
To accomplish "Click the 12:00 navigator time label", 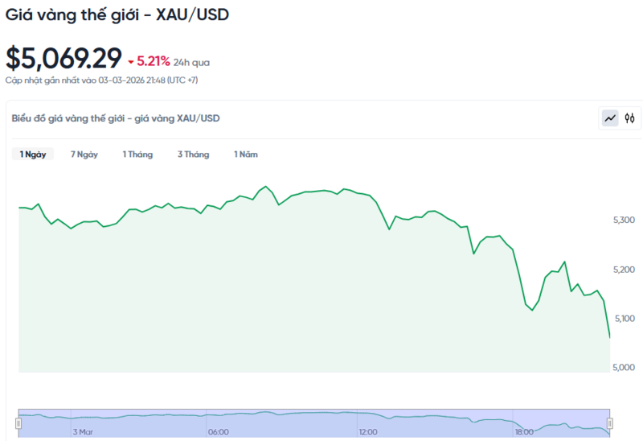I will coord(368,431).
